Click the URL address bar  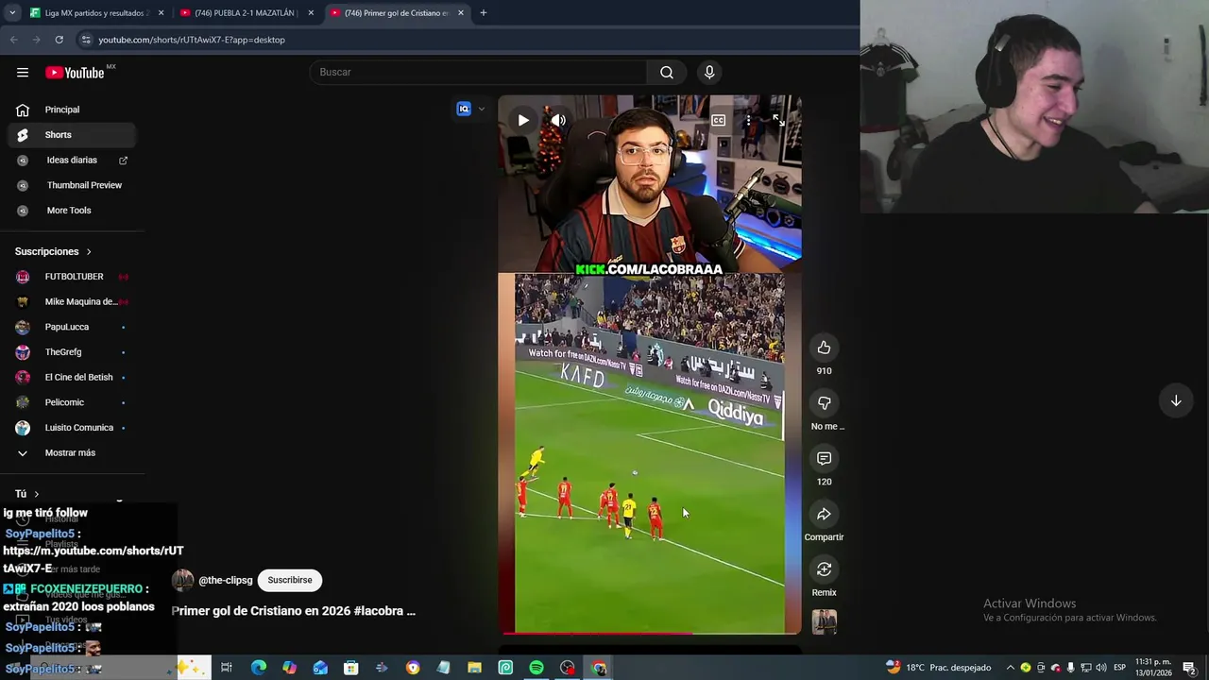(x=463, y=40)
